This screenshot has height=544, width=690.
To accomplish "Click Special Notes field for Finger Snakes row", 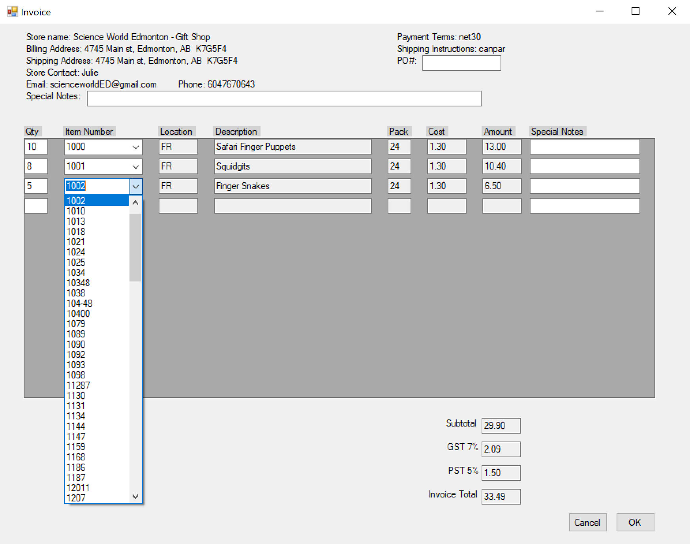I will [x=585, y=186].
